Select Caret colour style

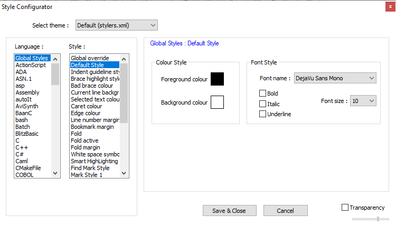click(95, 106)
